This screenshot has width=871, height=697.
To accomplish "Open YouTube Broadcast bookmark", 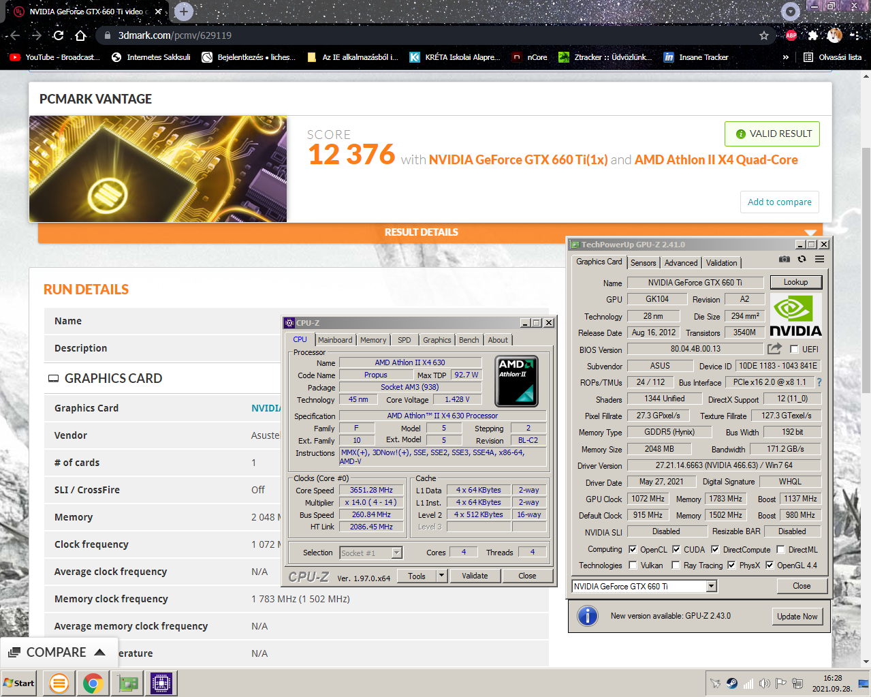I will coord(54,57).
